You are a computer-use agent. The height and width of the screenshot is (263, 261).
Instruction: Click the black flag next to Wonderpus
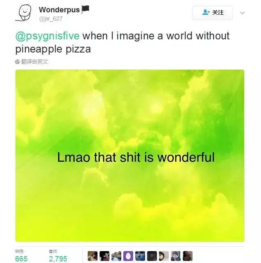coord(86,9)
